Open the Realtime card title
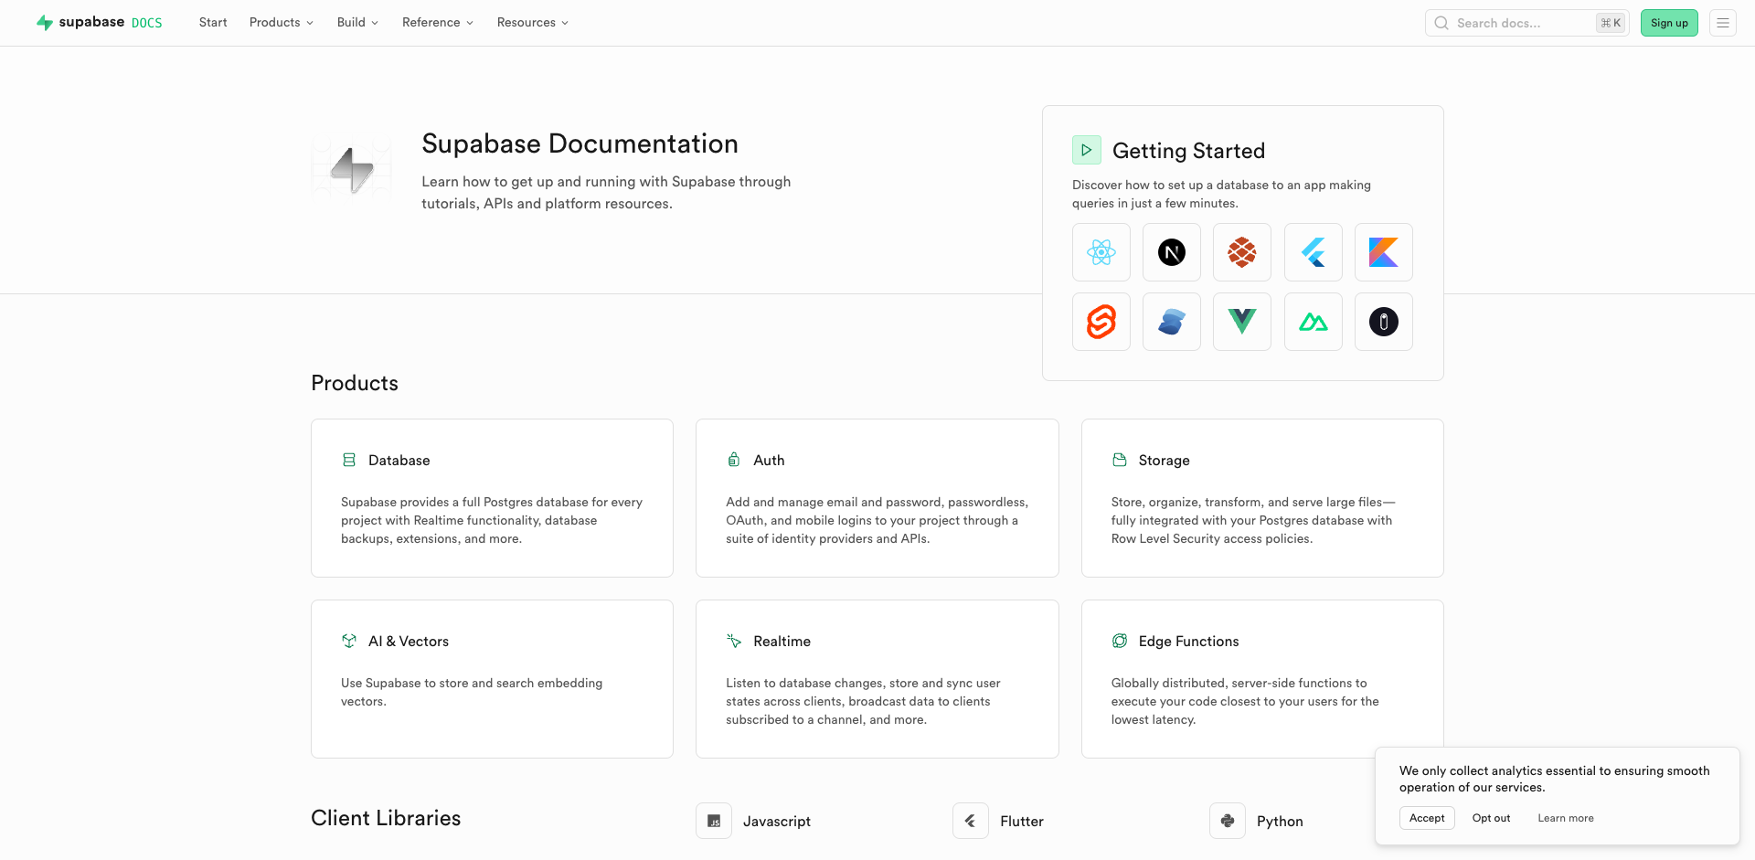Screen dimensions: 1755x860 coord(782,641)
